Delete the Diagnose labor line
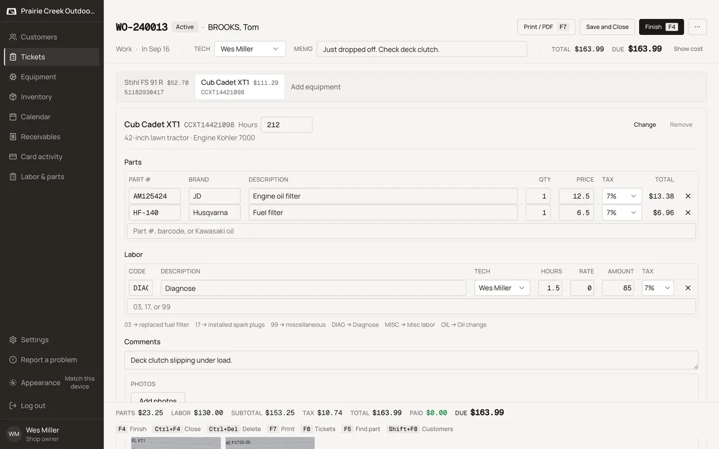This screenshot has height=449, width=719. pyautogui.click(x=688, y=288)
